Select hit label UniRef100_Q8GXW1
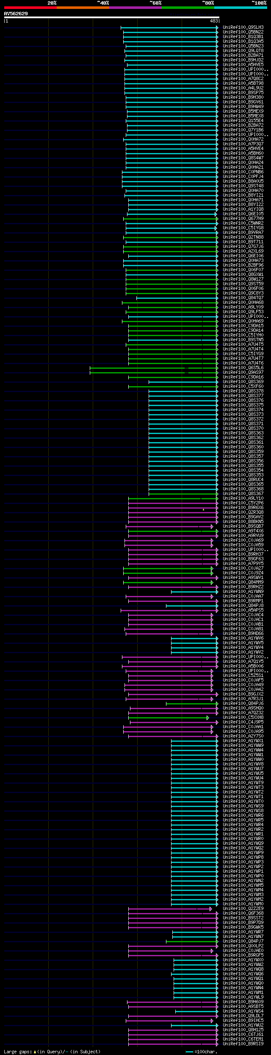 [243, 275]
